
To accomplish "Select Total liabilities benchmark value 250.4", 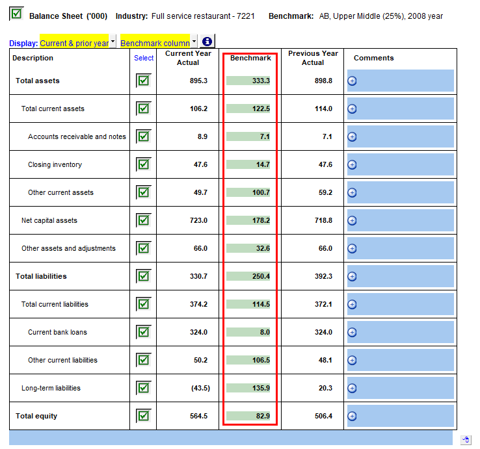I will click(248, 276).
